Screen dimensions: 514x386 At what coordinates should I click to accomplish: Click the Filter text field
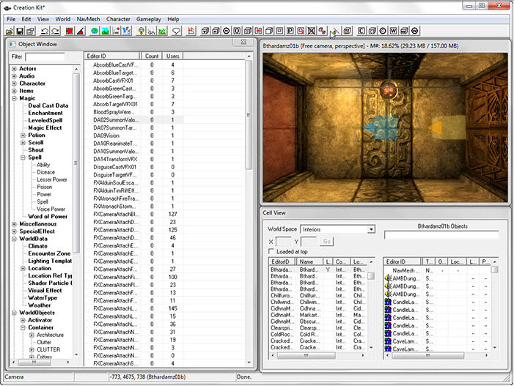tap(45, 56)
